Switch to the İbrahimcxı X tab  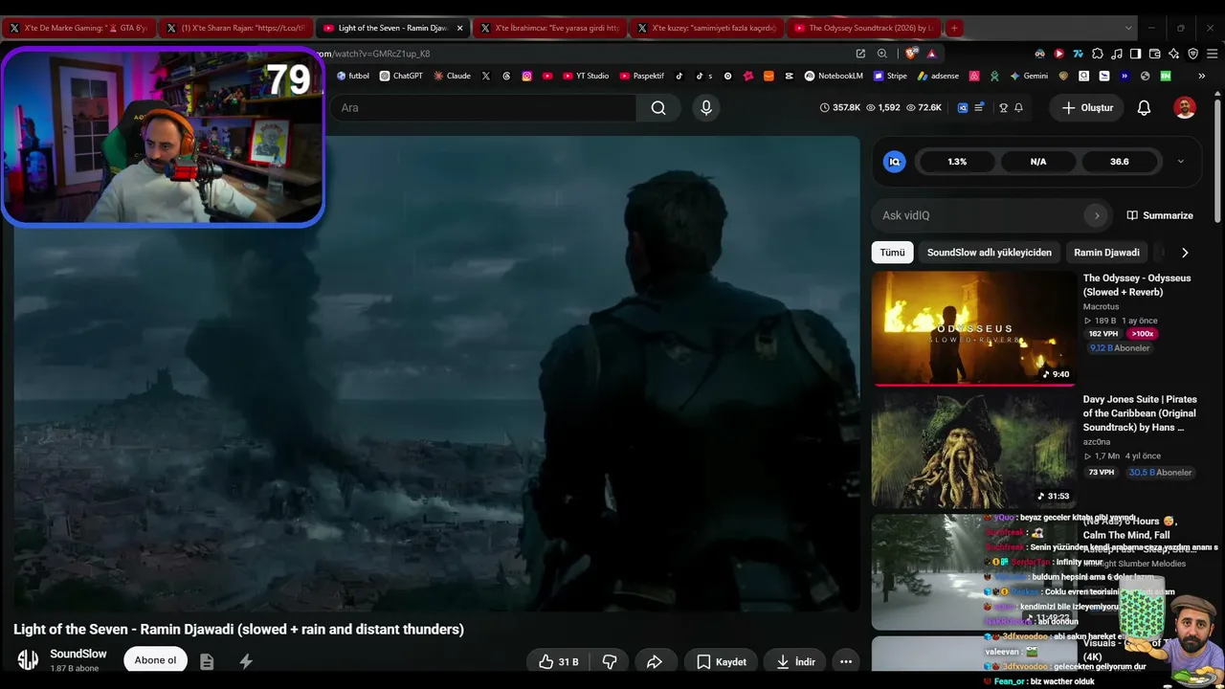pos(548,28)
